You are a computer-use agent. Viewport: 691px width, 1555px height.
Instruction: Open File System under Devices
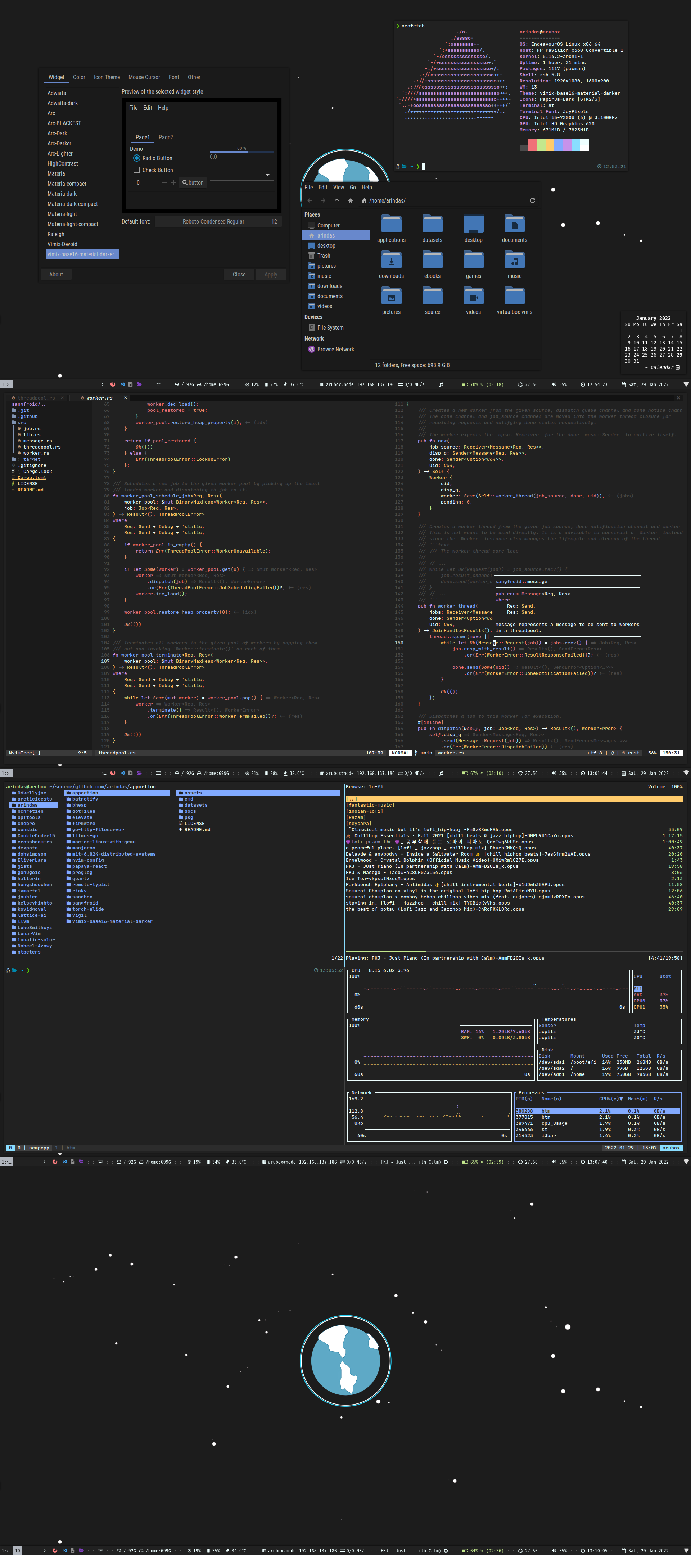(330, 328)
